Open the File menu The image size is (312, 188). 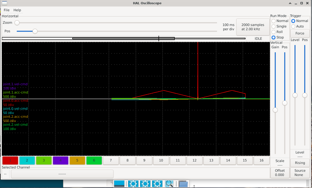pyautogui.click(x=6, y=10)
